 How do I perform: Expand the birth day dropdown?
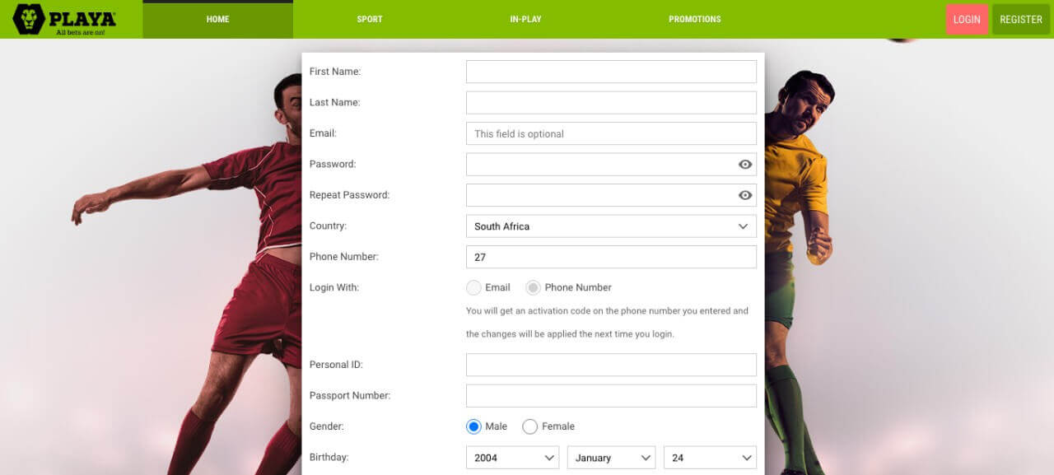point(710,458)
